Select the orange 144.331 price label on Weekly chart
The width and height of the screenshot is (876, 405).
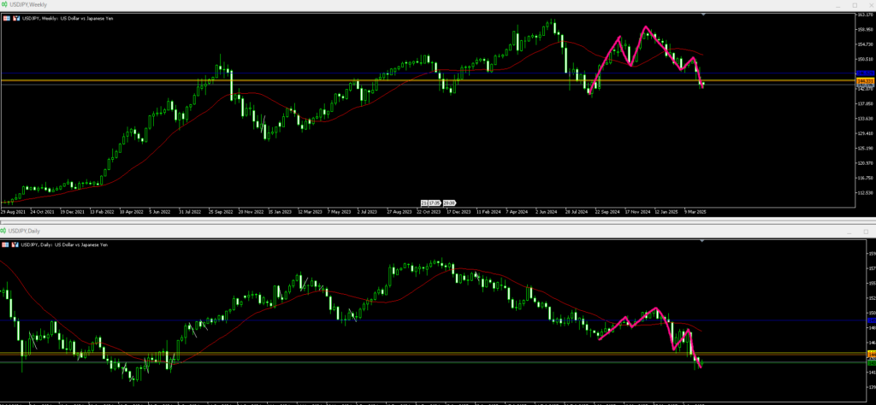click(x=866, y=81)
